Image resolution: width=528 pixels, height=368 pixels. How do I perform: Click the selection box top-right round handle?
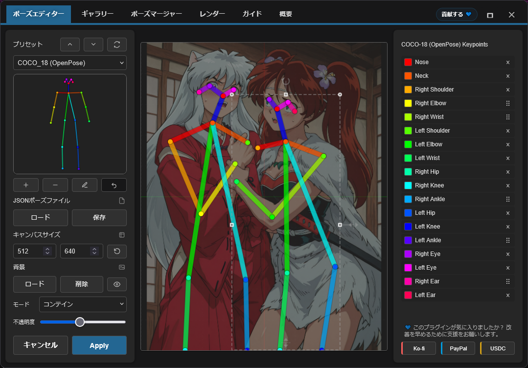coord(340,94)
